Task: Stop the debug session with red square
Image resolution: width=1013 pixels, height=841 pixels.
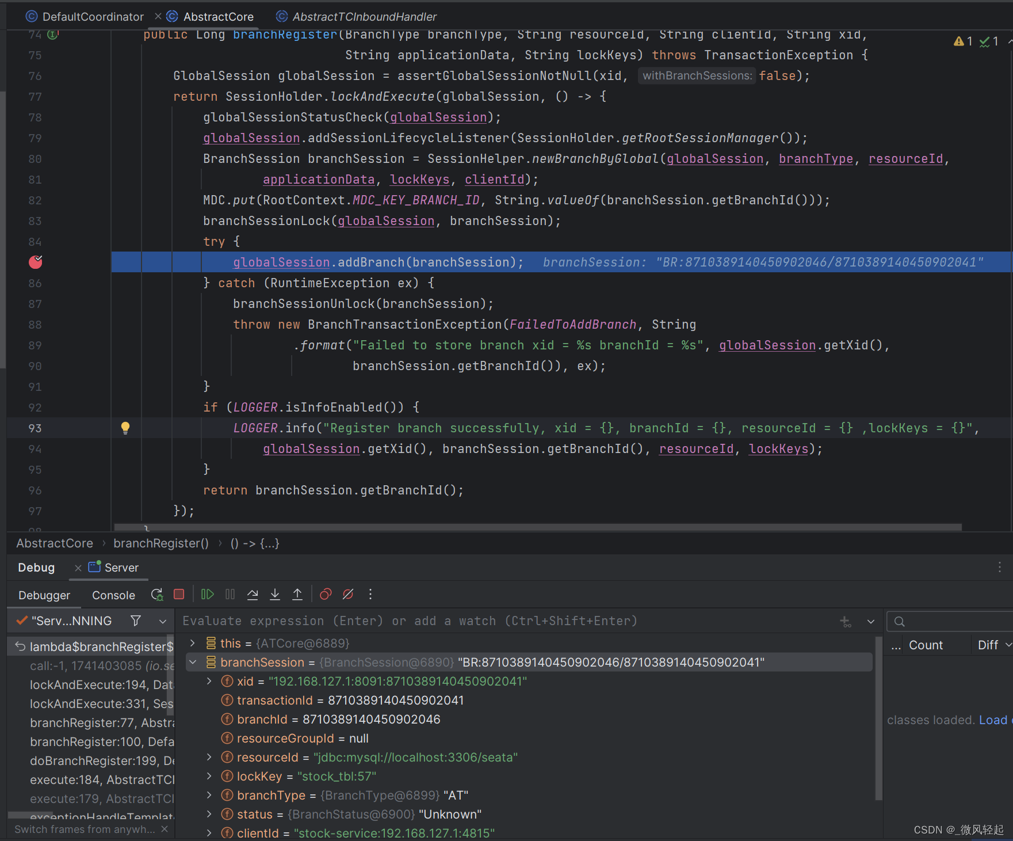Action: (x=179, y=594)
